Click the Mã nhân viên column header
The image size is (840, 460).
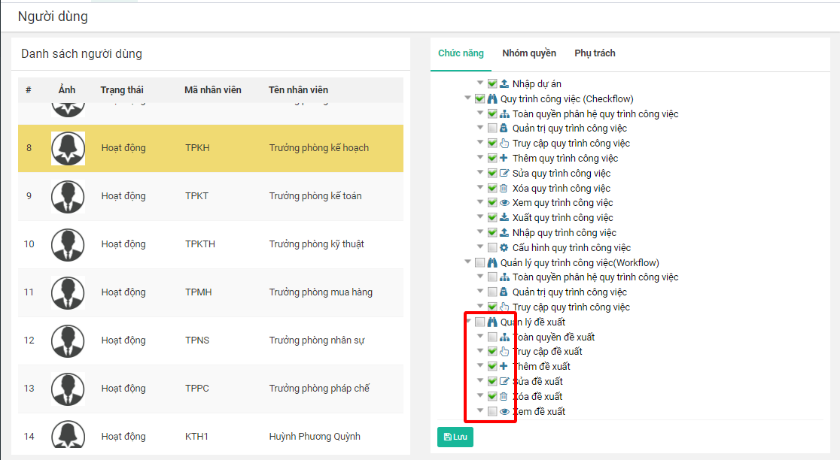tap(213, 90)
